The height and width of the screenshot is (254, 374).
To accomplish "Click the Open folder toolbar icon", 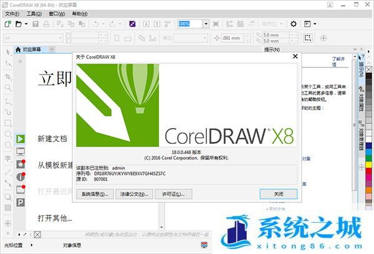I will (x=19, y=24).
